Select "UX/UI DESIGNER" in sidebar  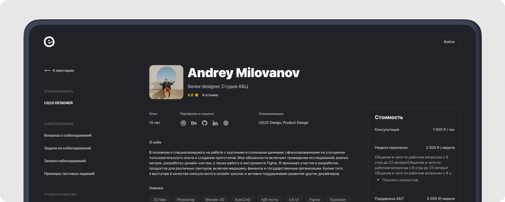[x=58, y=103]
